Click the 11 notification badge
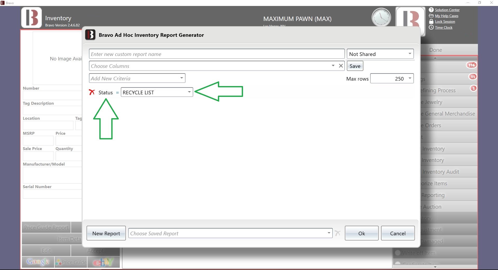Screen dimensions: 498x270 (473, 77)
